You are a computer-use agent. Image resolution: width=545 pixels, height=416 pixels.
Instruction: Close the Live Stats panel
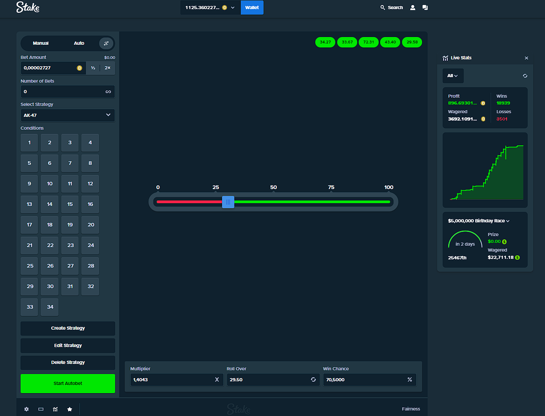click(x=526, y=58)
